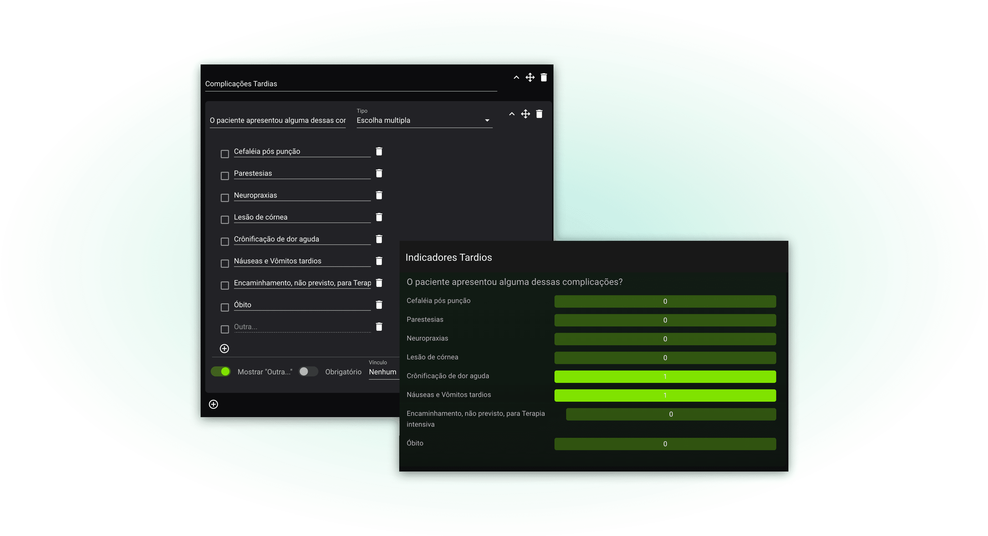The height and width of the screenshot is (536, 988).
Task: Check the Outra... checkbox
Action: click(x=225, y=329)
